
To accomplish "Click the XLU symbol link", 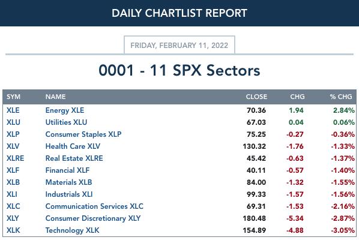I will click(x=13, y=122).
